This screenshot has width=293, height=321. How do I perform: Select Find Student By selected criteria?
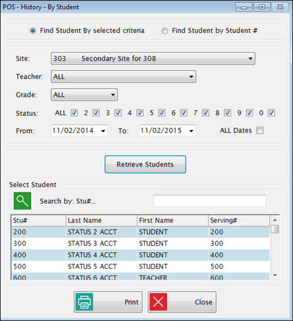[33, 31]
